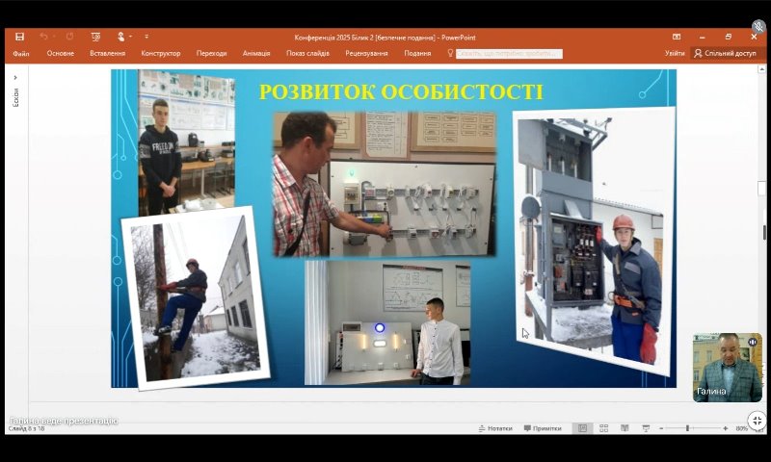Click the Увійти sign-in link

coord(675,53)
